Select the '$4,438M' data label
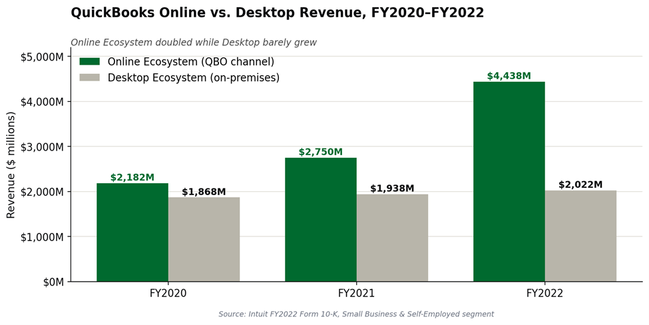 [509, 76]
